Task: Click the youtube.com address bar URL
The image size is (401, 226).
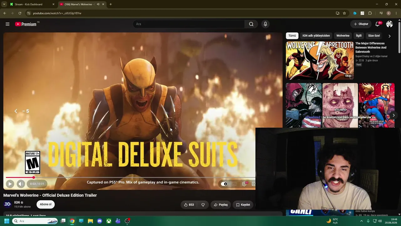Action: (57, 13)
